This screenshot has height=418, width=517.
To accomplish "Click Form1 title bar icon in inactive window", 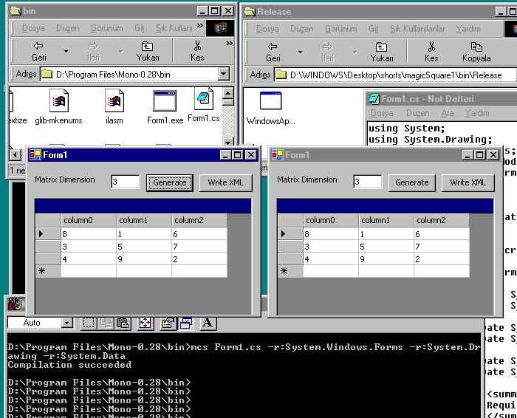I will (277, 154).
